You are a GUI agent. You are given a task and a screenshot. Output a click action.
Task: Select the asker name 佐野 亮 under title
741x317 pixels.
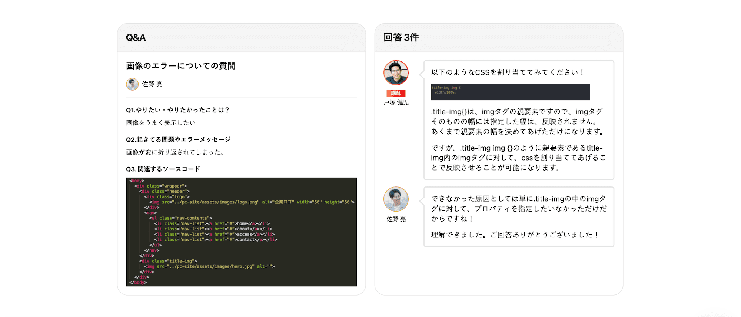tap(152, 84)
